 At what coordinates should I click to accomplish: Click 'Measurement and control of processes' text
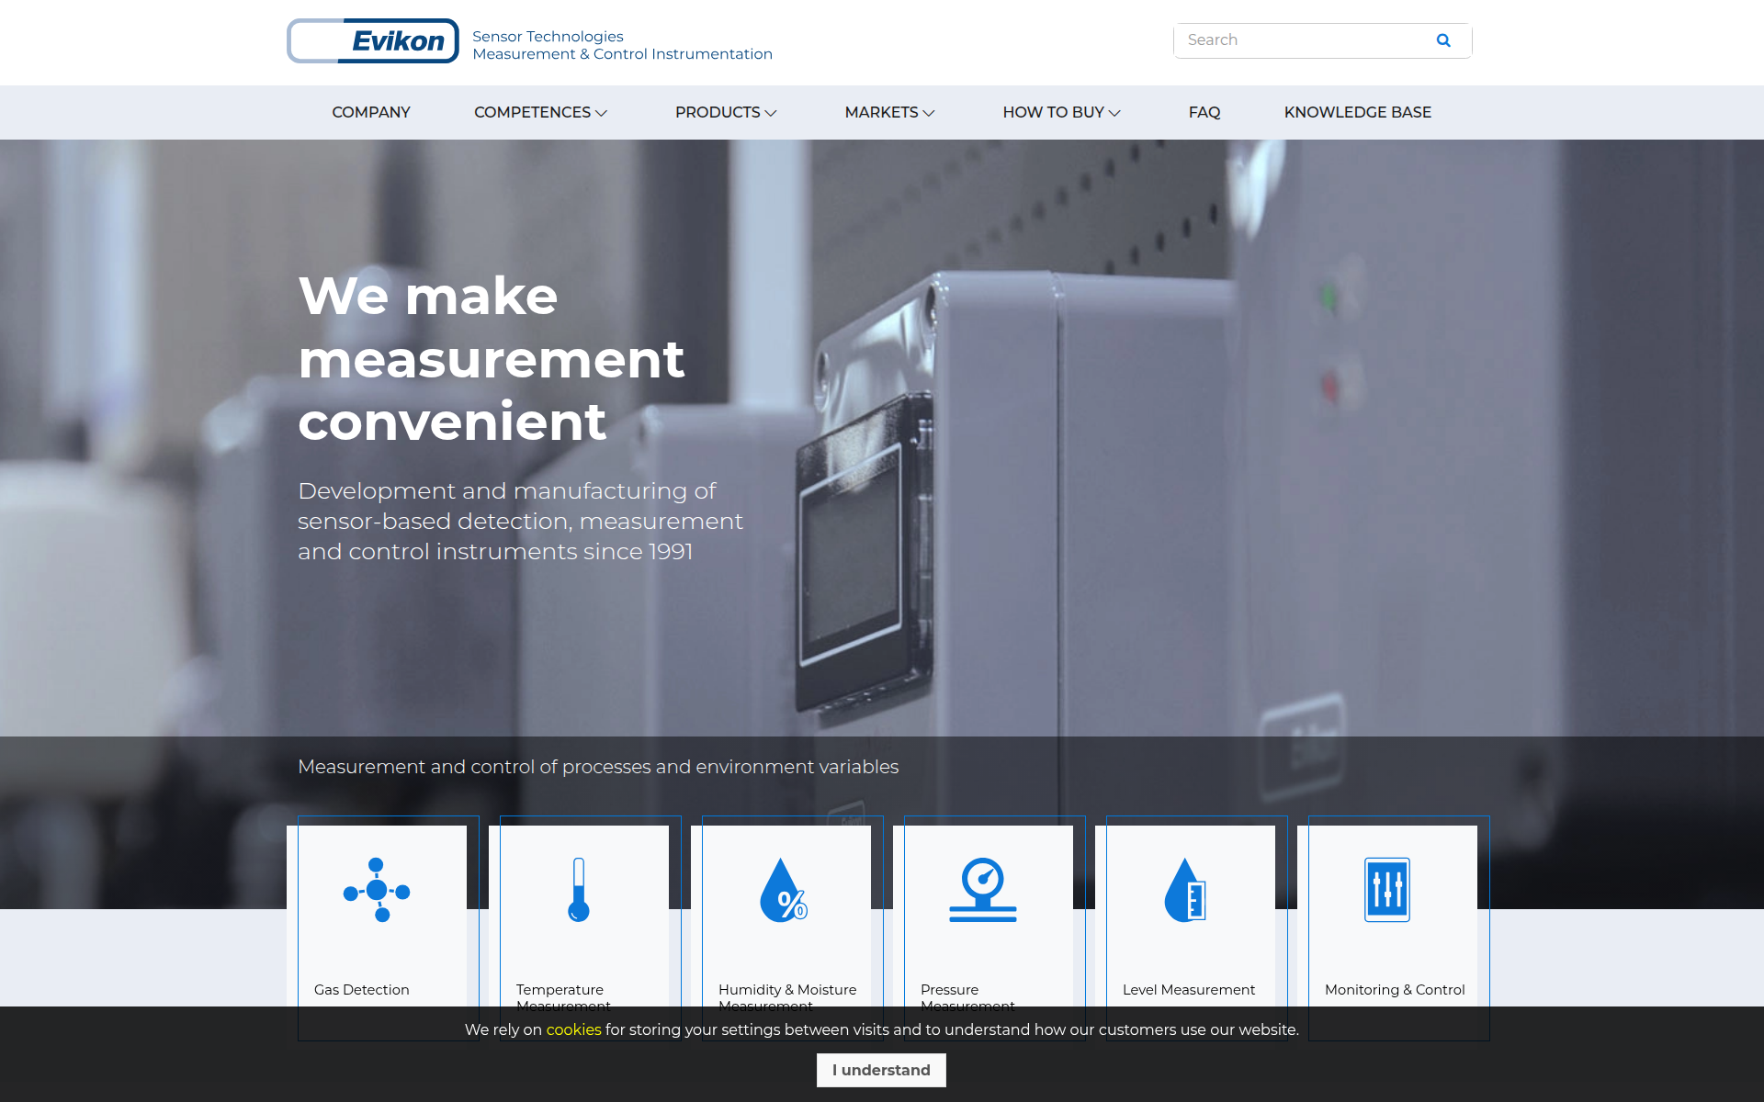[x=598, y=767]
